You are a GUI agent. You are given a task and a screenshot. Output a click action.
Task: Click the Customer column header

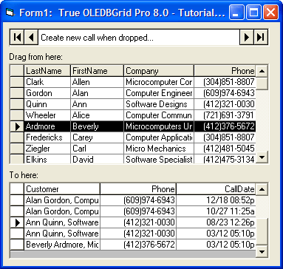62,189
